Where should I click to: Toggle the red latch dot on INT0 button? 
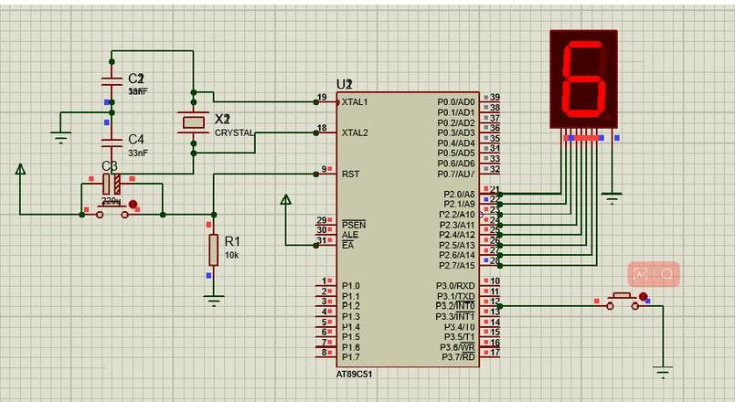click(644, 297)
